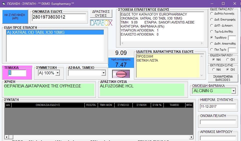The image size is (241, 141).
Task: Click the ΦΠΑ column header
Action: pyautogui.click(x=189, y=105)
